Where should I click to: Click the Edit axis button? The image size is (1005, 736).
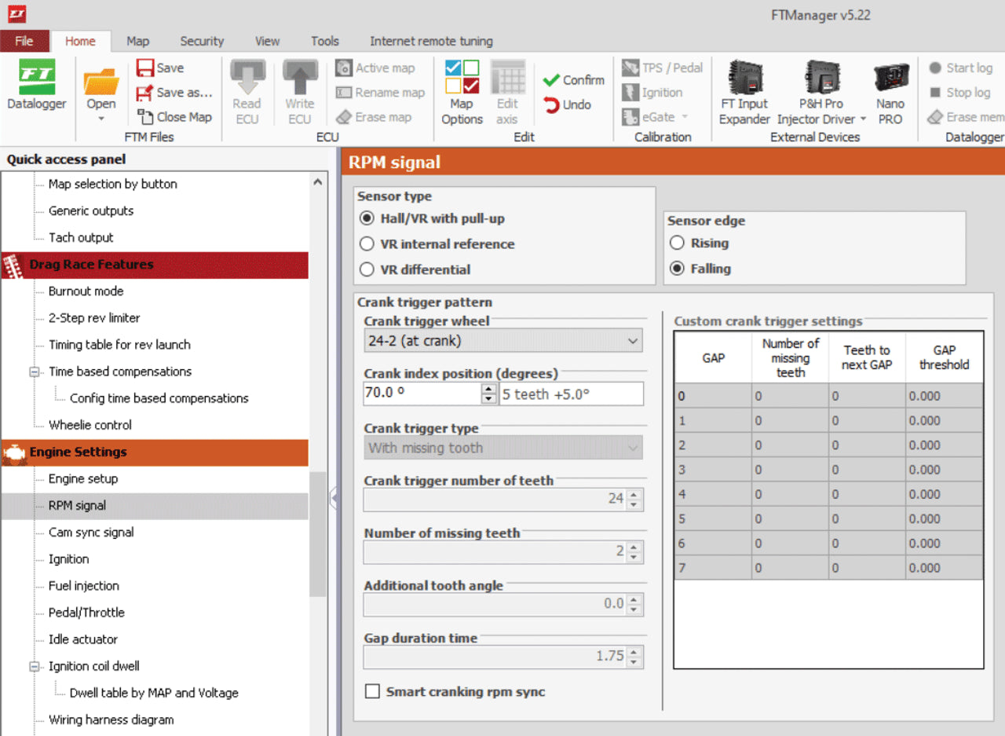(507, 92)
